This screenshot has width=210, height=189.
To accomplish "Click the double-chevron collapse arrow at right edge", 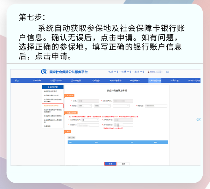I will [199, 119].
